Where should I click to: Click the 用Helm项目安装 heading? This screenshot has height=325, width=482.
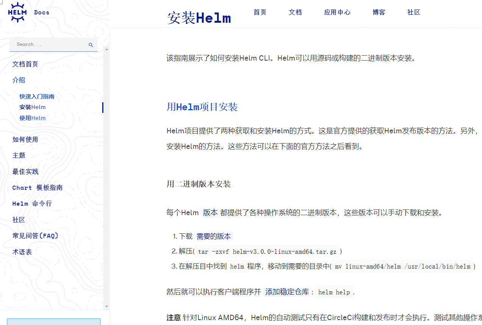[202, 107]
